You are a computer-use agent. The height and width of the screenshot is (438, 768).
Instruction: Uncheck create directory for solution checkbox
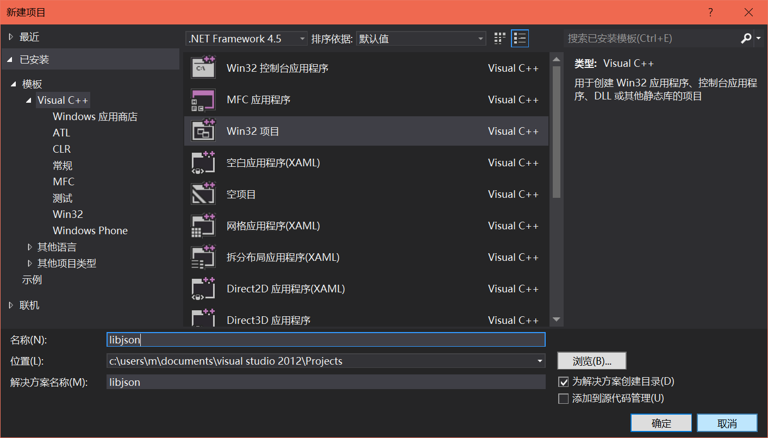[x=564, y=381]
